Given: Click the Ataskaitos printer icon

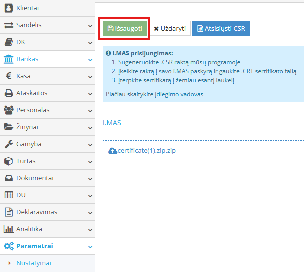Looking at the screenshot, I should point(8,93).
